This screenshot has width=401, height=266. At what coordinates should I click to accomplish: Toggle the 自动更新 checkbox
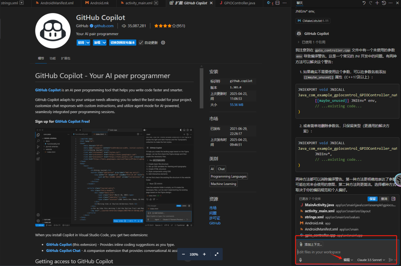[x=141, y=43]
